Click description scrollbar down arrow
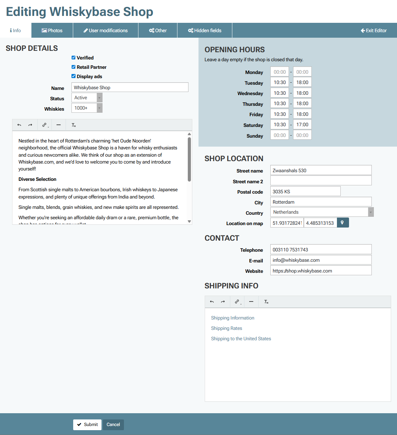Image resolution: width=397 pixels, height=435 pixels. point(189,221)
